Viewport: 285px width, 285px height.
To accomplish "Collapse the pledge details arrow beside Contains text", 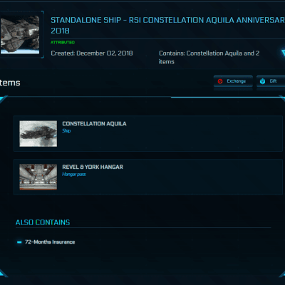I will pyautogui.click(x=283, y=53).
